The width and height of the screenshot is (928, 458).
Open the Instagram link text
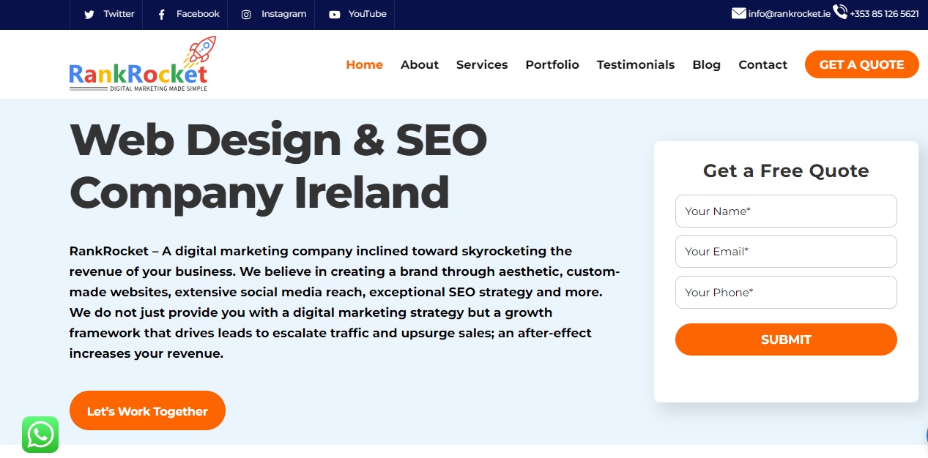(284, 14)
